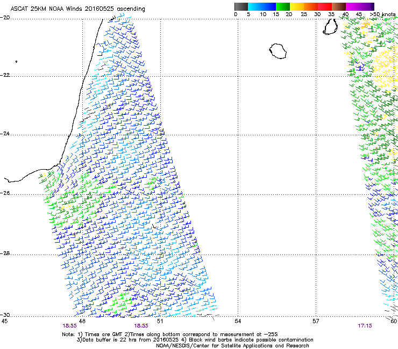Click the tiny island dot near longitude 45

17,61
